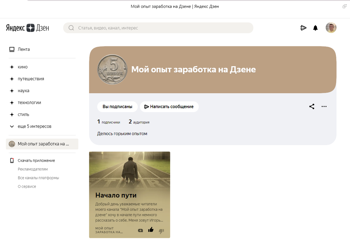This screenshot has width=350, height=244.
Task: Click the 1 подписчики counter
Action: point(108,122)
